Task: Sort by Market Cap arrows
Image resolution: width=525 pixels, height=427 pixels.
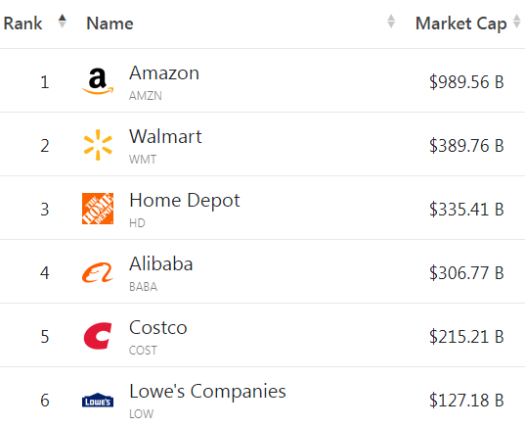Action: [516, 22]
